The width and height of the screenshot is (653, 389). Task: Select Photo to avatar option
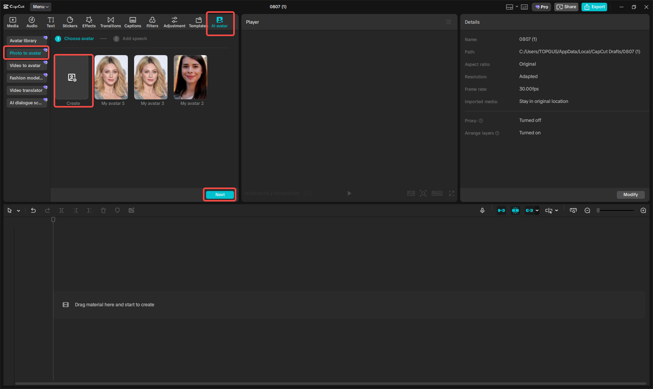click(26, 53)
